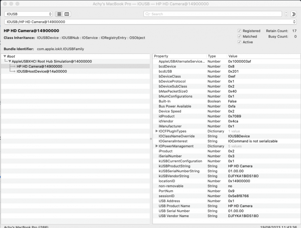Open the IOUSB plane dropdown
The image size is (301, 228).
(29, 14)
